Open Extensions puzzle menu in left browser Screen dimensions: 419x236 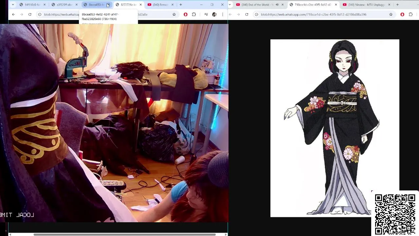[x=194, y=14]
